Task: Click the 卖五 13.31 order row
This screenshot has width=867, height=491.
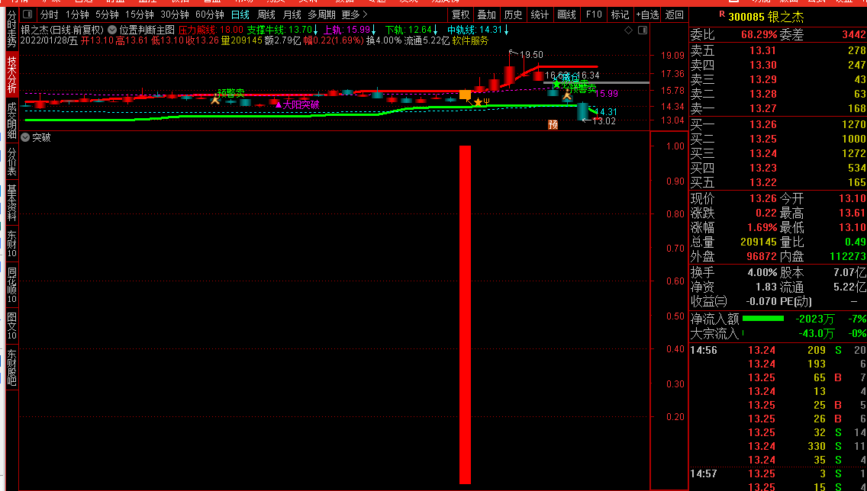Action: click(x=778, y=51)
